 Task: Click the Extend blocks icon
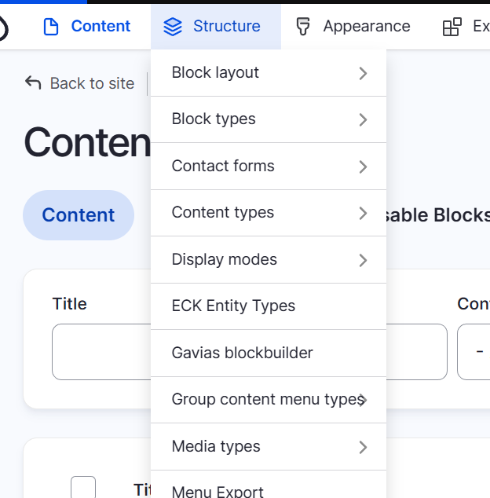click(452, 27)
